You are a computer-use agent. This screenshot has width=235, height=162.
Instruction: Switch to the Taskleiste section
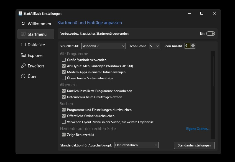(36, 45)
